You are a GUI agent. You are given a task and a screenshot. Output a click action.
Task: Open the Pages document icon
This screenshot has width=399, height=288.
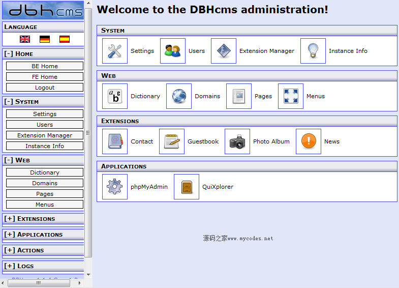point(239,96)
